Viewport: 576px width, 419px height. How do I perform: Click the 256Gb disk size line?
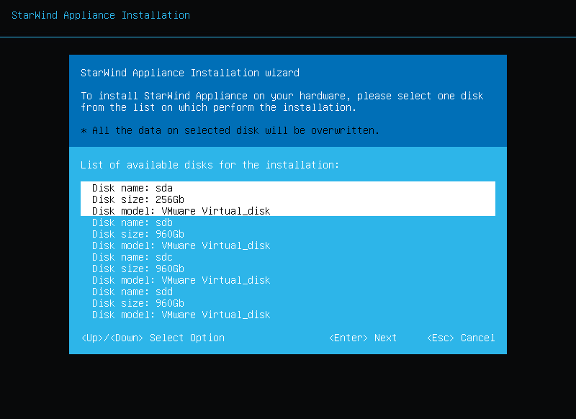click(138, 199)
